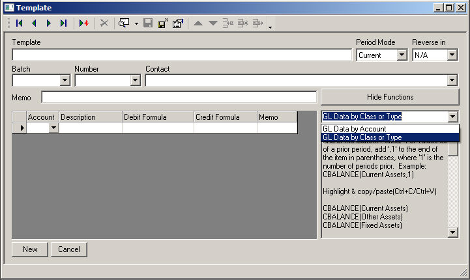Select GL Data by Class or Type option
Image resolution: width=470 pixels, height=280 pixels.
pos(390,137)
